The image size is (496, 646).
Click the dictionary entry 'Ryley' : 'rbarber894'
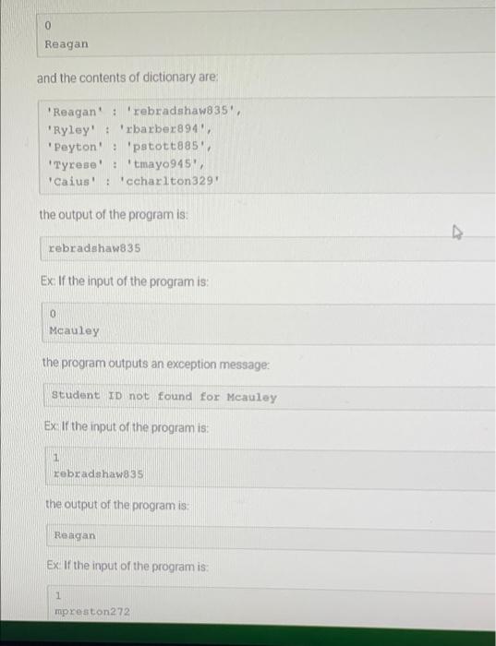130,130
